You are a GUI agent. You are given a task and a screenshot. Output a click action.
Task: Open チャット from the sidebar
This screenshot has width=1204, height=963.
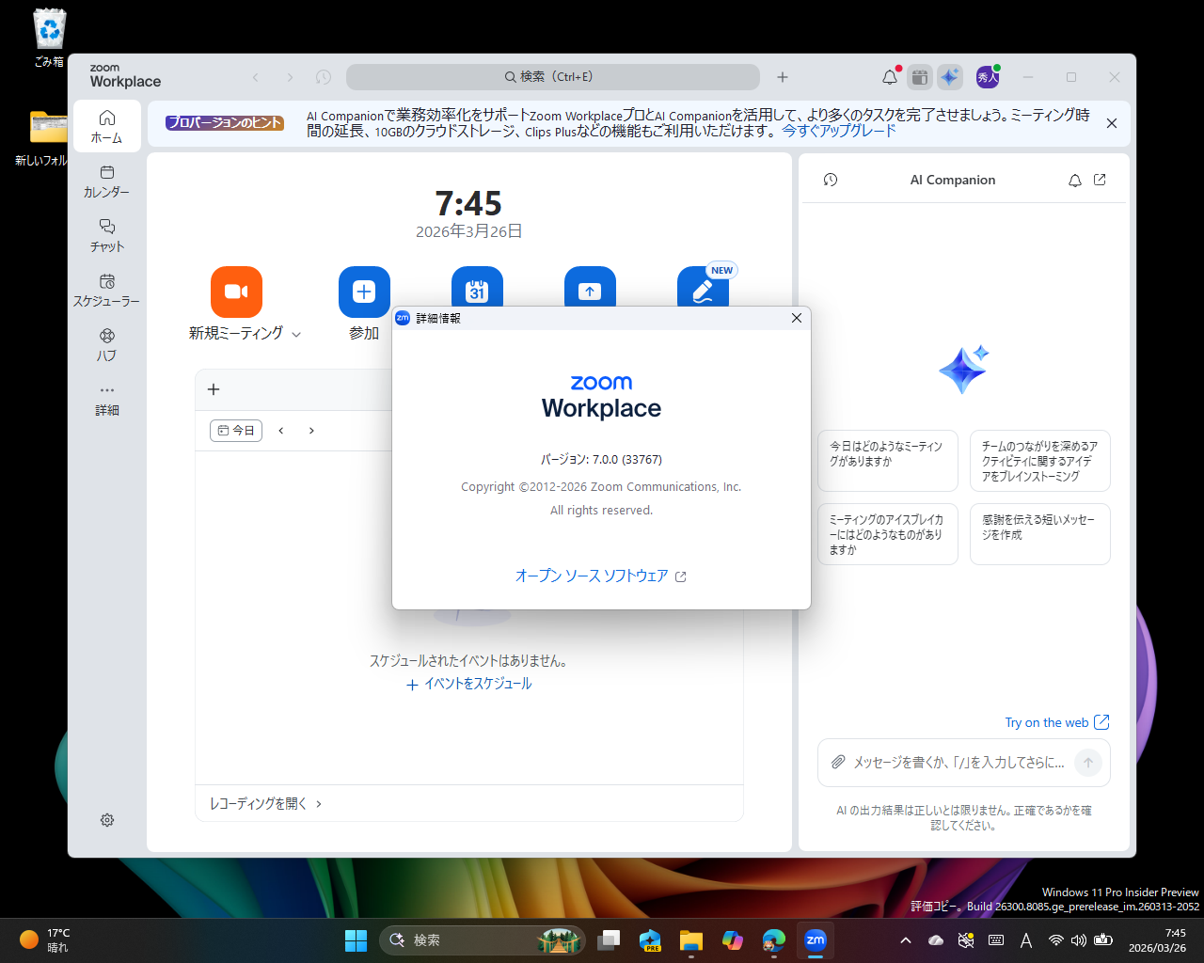coord(106,236)
